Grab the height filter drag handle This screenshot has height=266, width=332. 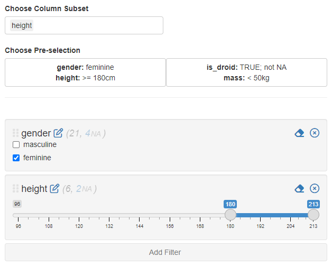point(15,189)
